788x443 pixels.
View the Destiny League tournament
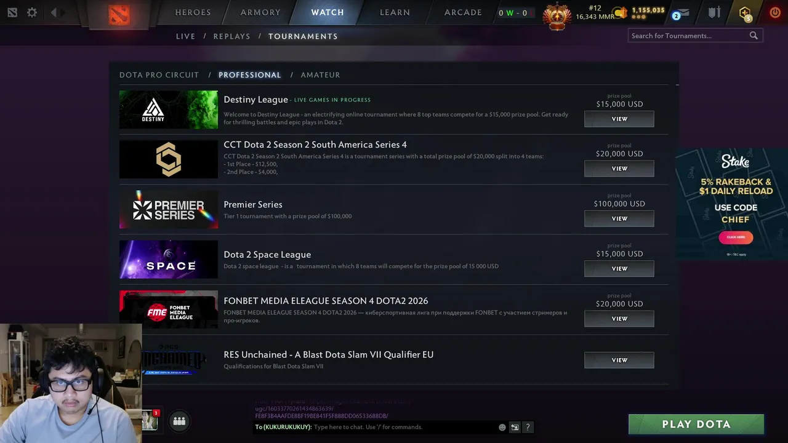619,119
